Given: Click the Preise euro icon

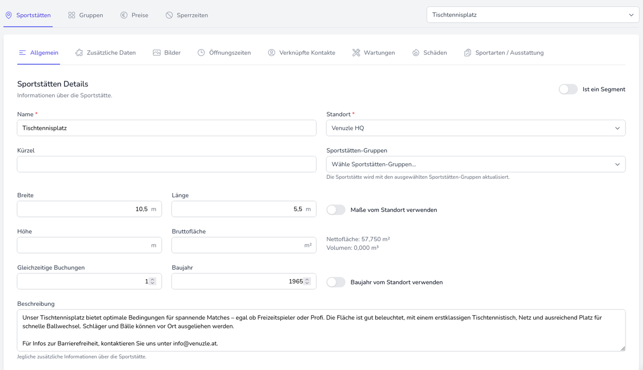Looking at the screenshot, I should coord(124,15).
